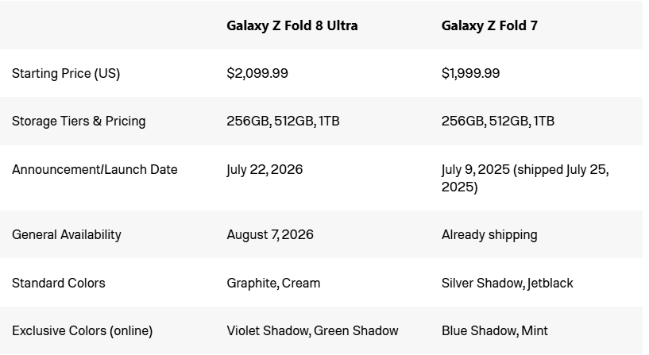Select the Storage Tiers & Pricing label

coord(79,122)
